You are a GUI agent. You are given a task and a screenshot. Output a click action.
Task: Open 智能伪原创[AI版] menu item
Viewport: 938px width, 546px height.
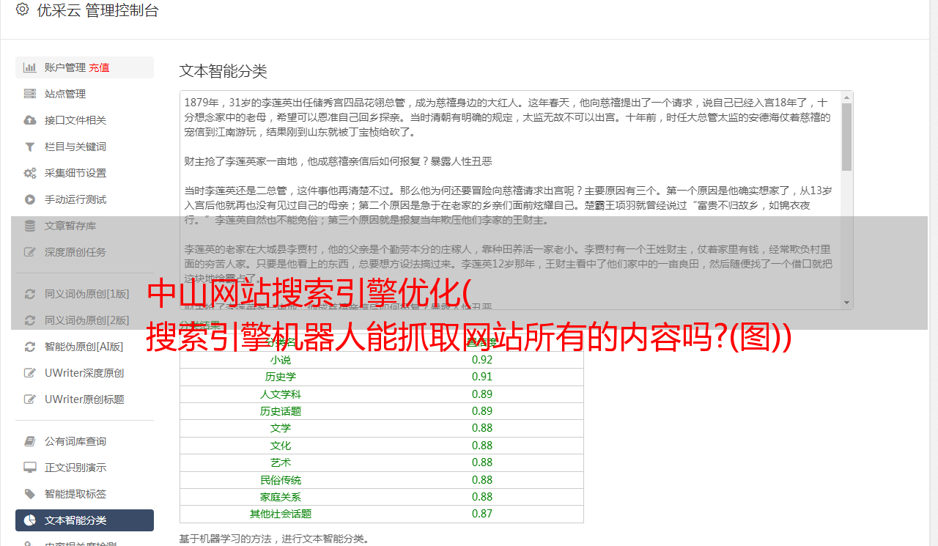(x=84, y=347)
